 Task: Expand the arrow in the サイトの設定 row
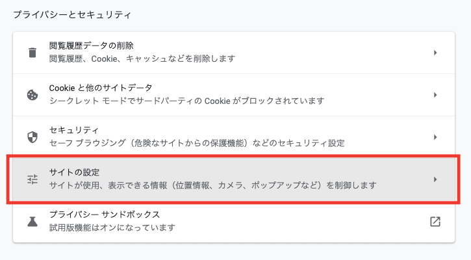(435, 179)
